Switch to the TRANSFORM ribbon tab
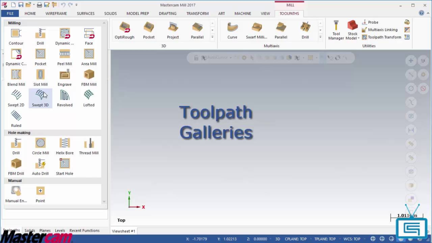The width and height of the screenshot is (432, 243). (x=197, y=13)
